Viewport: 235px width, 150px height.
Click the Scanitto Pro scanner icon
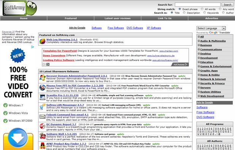43,97
